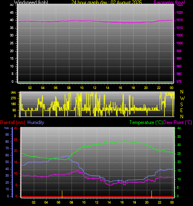
Task: Click barometer axis value 975
Action: click(x=179, y=81)
